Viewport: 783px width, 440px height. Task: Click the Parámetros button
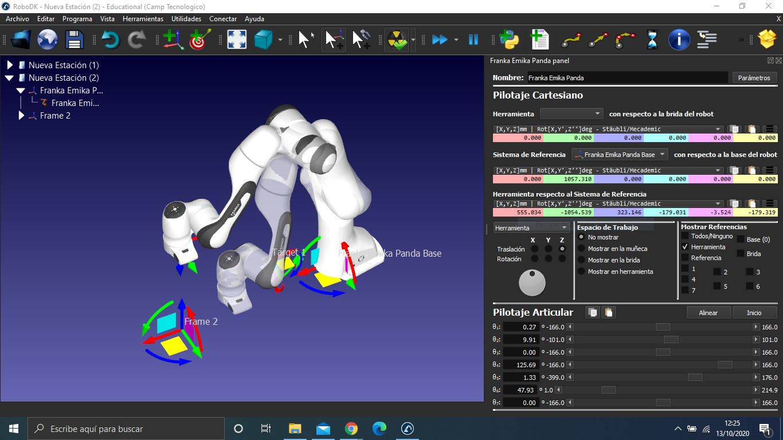pos(754,77)
